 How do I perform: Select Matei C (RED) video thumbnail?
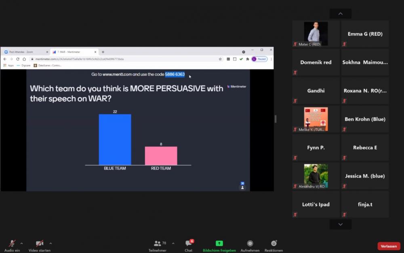pyautogui.click(x=316, y=34)
